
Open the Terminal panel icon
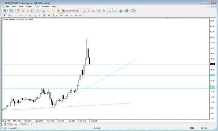pyautogui.click(x=33, y=11)
